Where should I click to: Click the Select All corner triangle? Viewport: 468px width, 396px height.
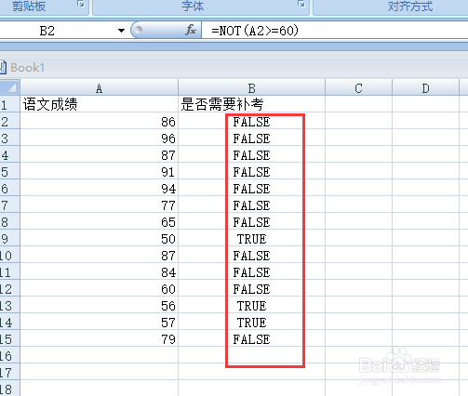(x=10, y=87)
